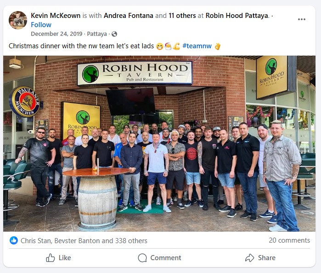
Task: Click the Share arrow icon
Action: (249, 258)
